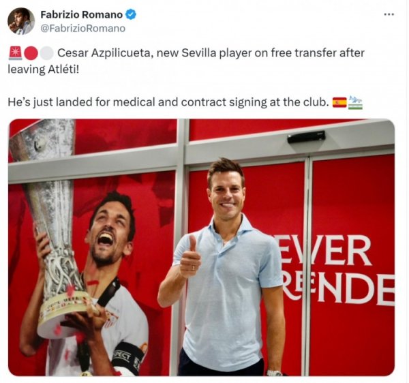Viewport: 409px width, 383px height.
Task: Click the medical and contract signing sentence
Action: point(168,102)
